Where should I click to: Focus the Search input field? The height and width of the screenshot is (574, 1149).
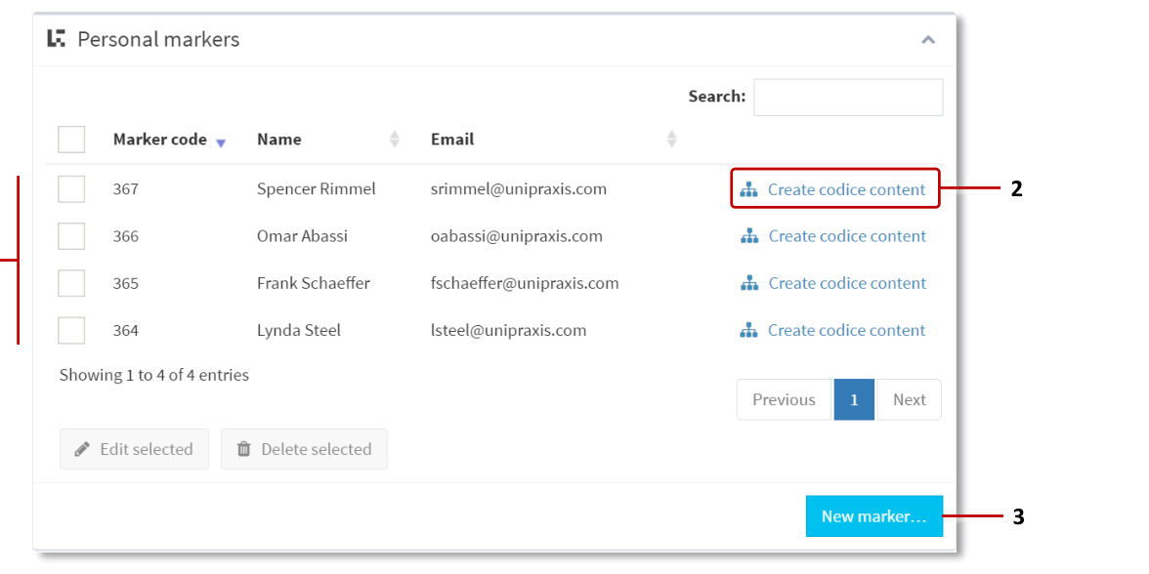tap(848, 97)
